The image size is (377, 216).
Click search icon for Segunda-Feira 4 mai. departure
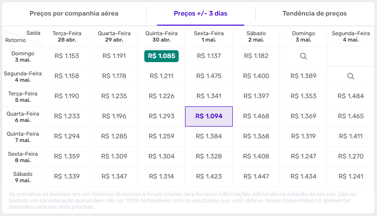tap(350, 76)
